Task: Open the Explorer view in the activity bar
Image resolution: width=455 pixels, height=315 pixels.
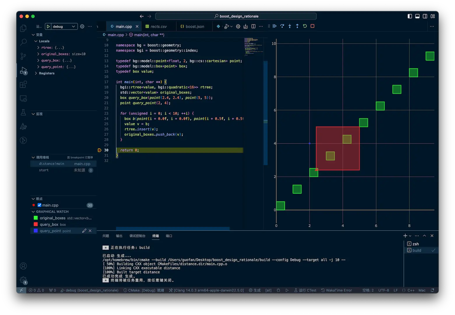Action: (x=23, y=28)
